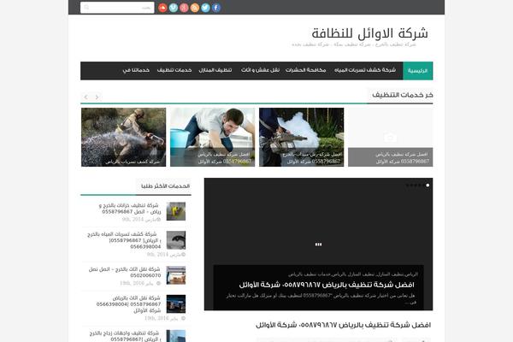Open the Facebook social icon

[x=216, y=8]
